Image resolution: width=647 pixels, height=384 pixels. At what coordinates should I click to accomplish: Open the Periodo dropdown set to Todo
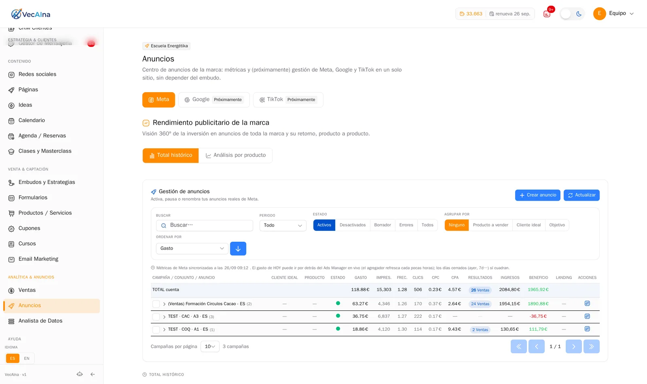pyautogui.click(x=283, y=226)
